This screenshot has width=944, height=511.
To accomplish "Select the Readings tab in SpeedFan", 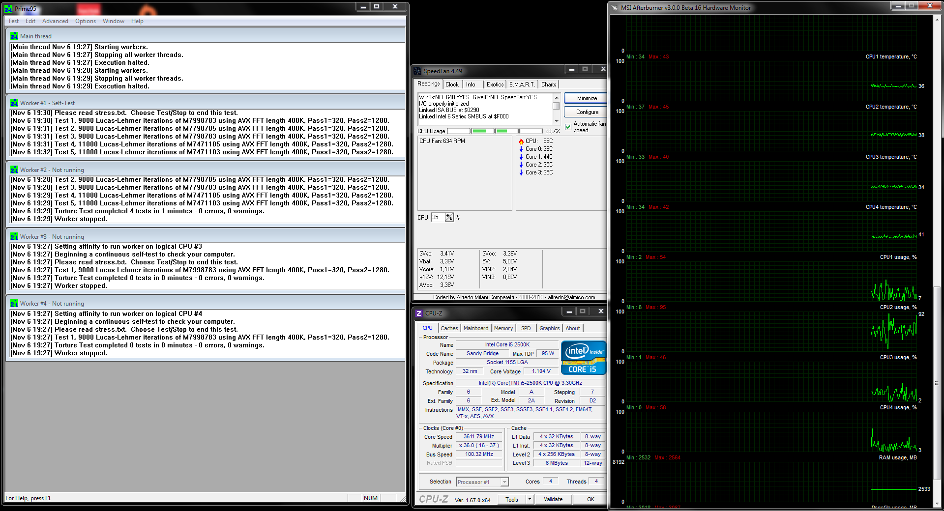I will [429, 84].
